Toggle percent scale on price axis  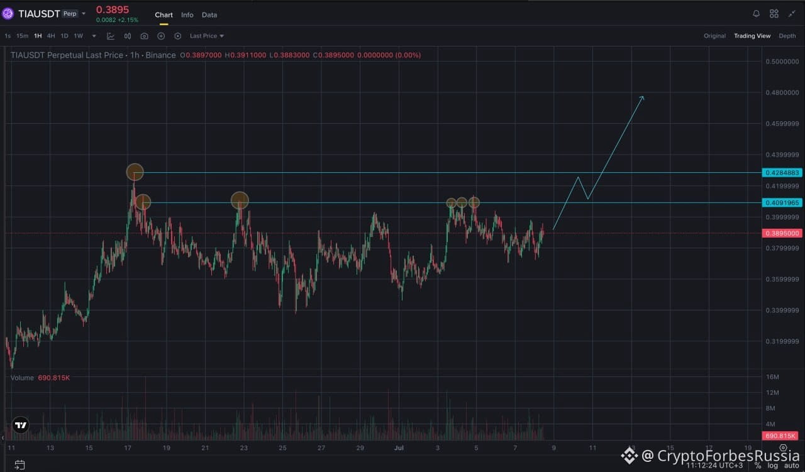point(758,465)
